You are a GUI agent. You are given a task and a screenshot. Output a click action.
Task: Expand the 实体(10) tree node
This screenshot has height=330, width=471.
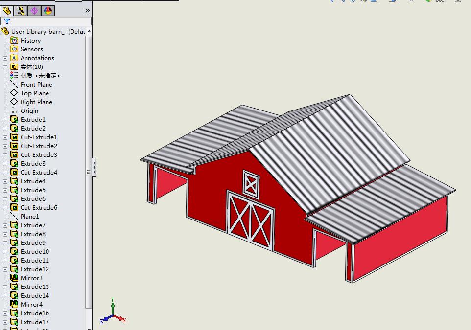point(5,67)
